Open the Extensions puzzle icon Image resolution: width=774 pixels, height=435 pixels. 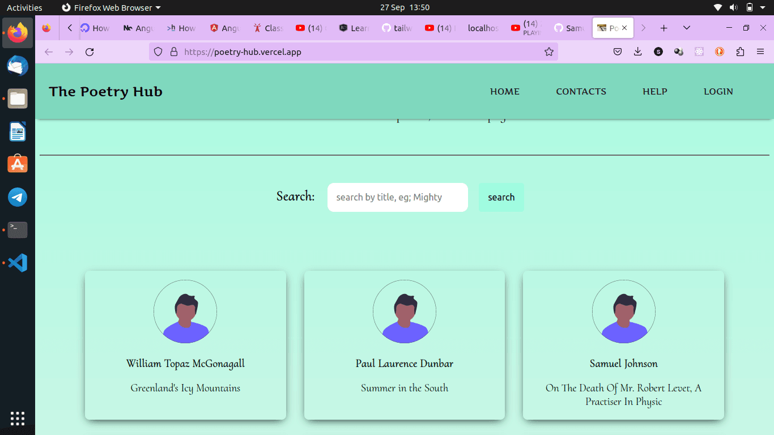pos(740,52)
